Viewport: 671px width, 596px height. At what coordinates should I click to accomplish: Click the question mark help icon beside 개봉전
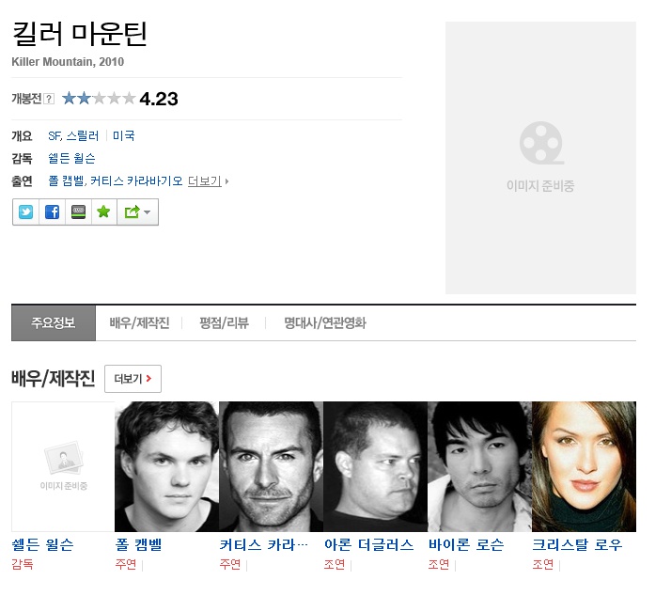tap(49, 99)
